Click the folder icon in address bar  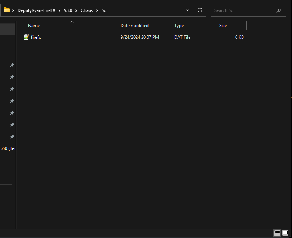(x=6, y=10)
